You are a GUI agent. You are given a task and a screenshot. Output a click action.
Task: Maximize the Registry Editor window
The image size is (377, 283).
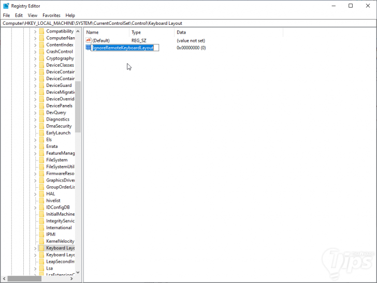click(351, 6)
